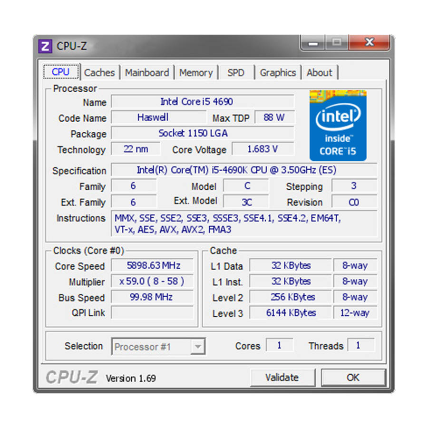
Task: Click the Ext. Model value '3C'
Action: tap(246, 202)
